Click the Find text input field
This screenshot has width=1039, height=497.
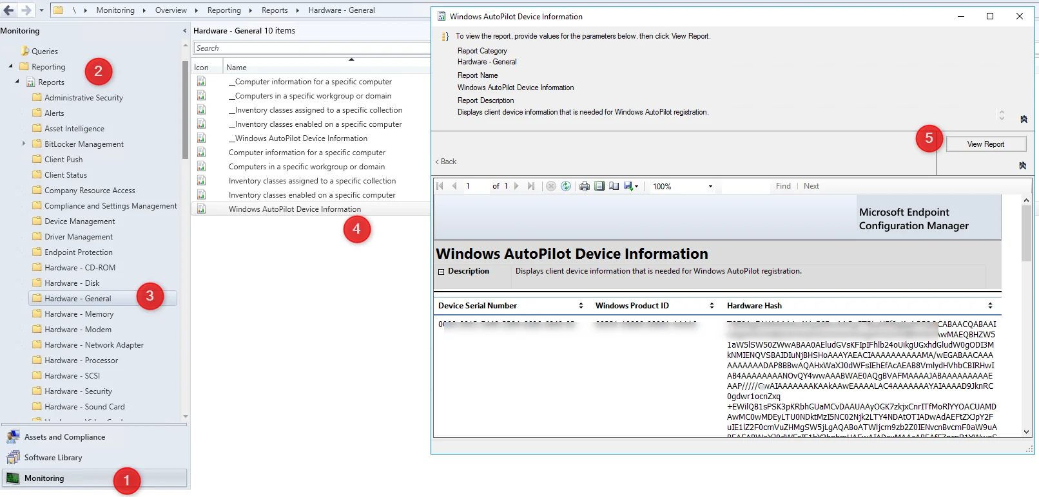pos(745,186)
